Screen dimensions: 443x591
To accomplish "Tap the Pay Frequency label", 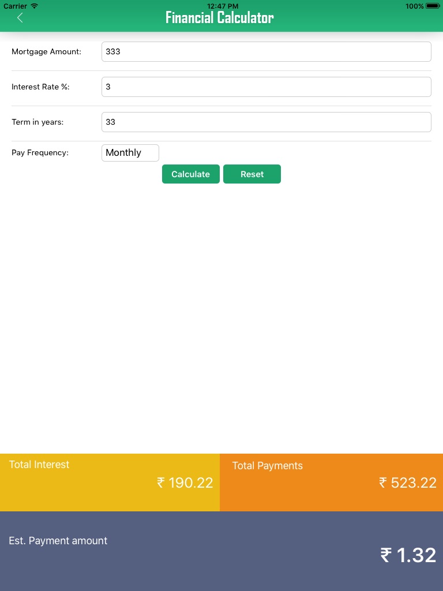I will (40, 153).
